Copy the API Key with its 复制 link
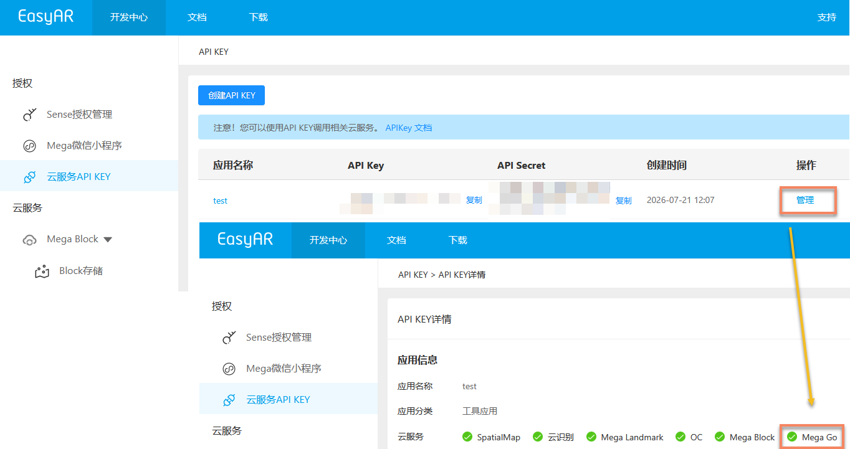This screenshot has width=850, height=449. point(474,200)
